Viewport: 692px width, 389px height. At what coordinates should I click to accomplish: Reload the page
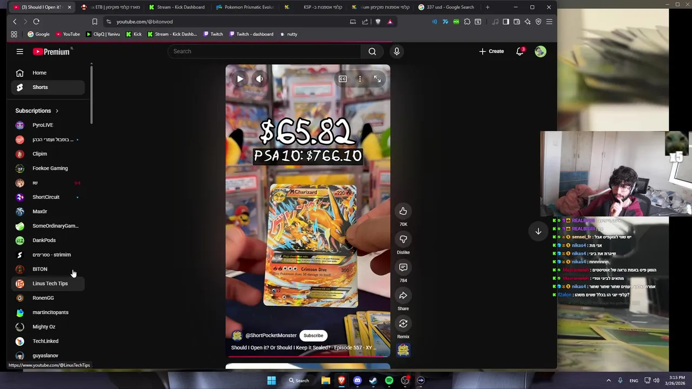[36, 22]
